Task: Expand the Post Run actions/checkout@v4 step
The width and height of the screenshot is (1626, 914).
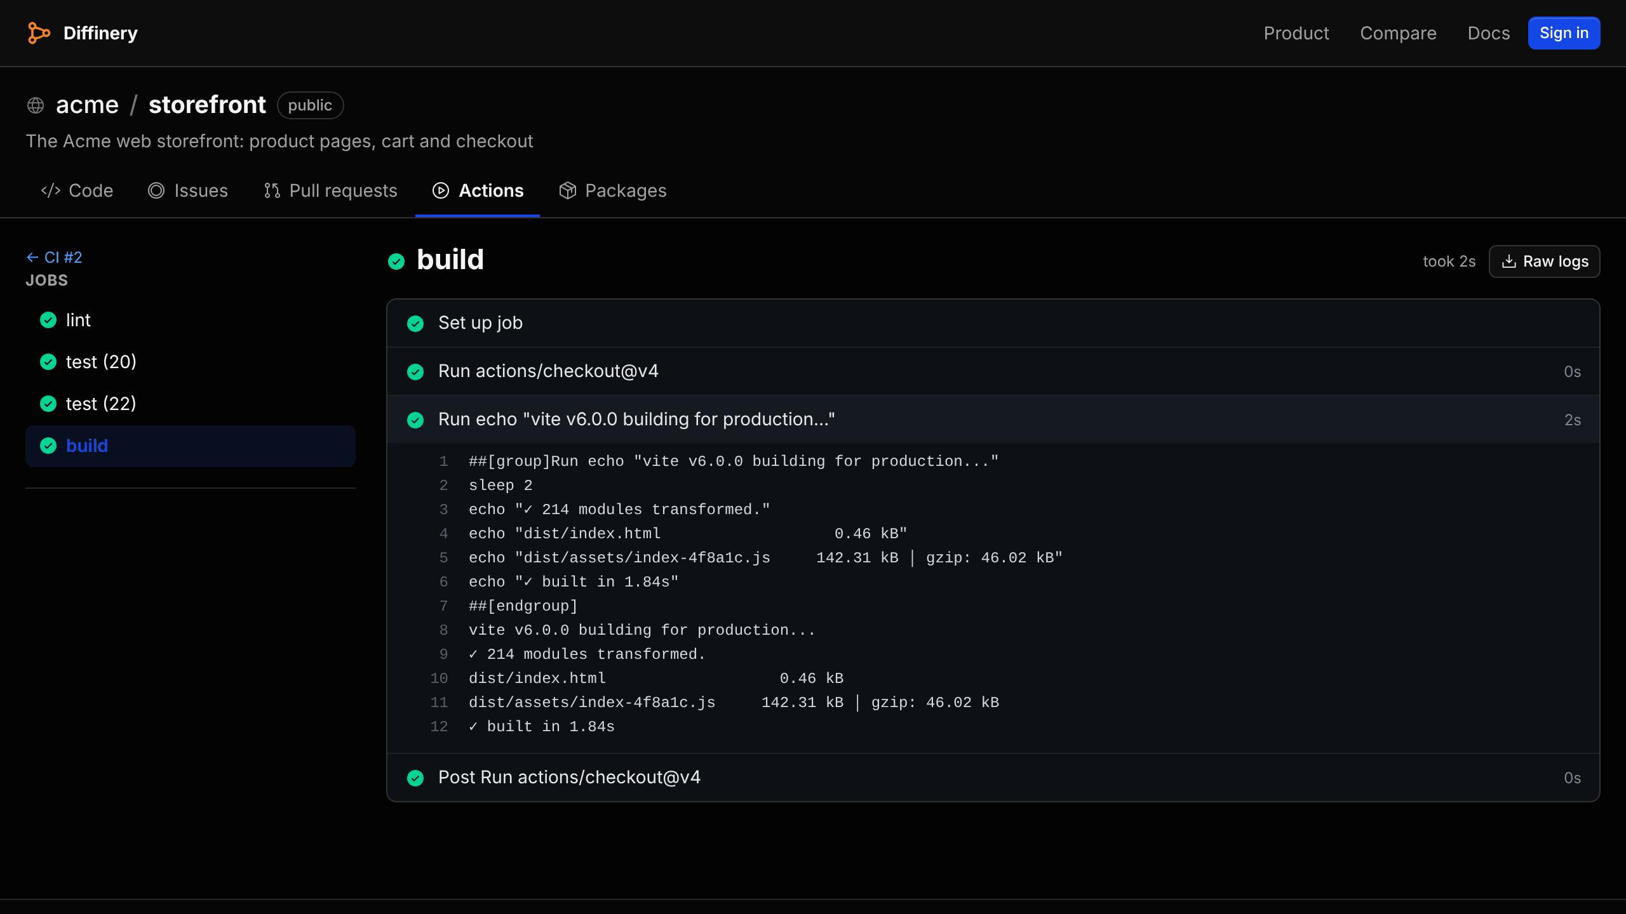Action: click(993, 778)
